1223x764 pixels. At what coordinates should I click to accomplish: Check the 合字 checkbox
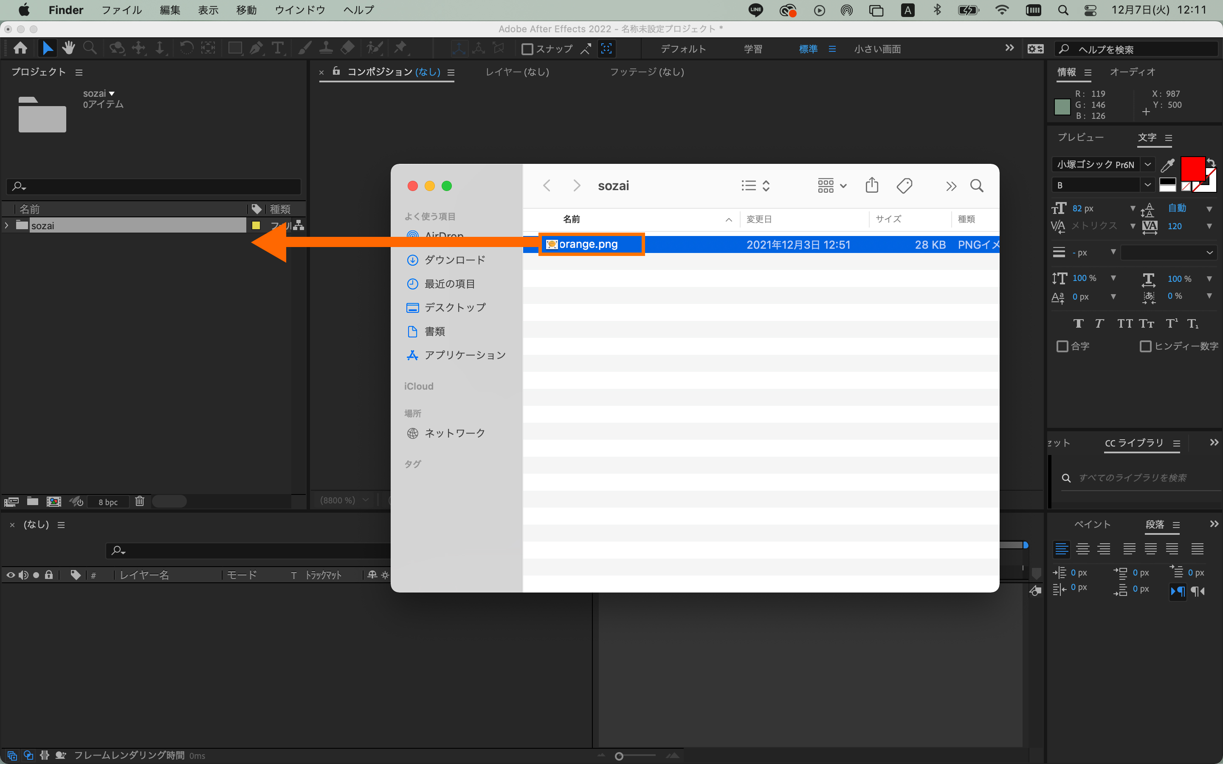coord(1062,346)
